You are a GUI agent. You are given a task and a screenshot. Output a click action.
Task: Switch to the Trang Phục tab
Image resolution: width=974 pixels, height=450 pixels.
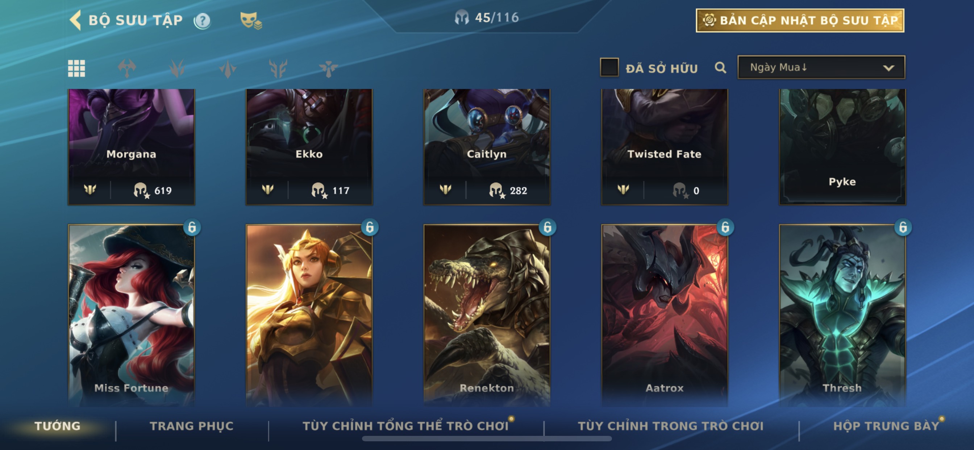pos(192,426)
